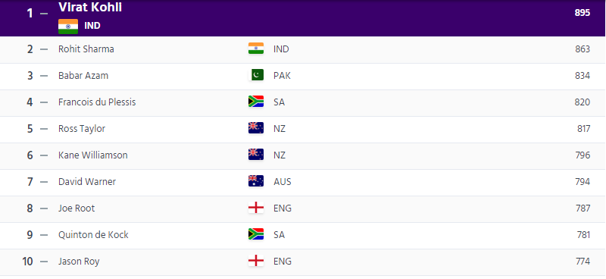Screen dimensions: 606x279
Task: Click New Zealand flag beside Kane Williamson
Action: click(x=256, y=155)
